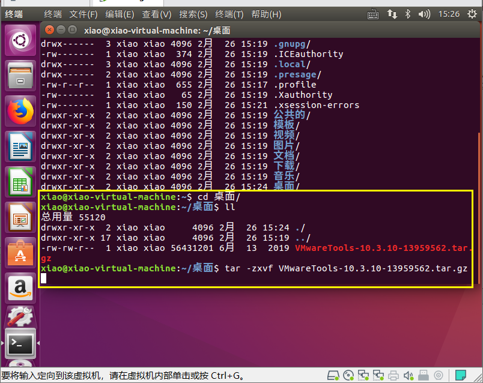Click the 下载/ directory entry
Screen dimensions: 483x383
tap(287, 166)
